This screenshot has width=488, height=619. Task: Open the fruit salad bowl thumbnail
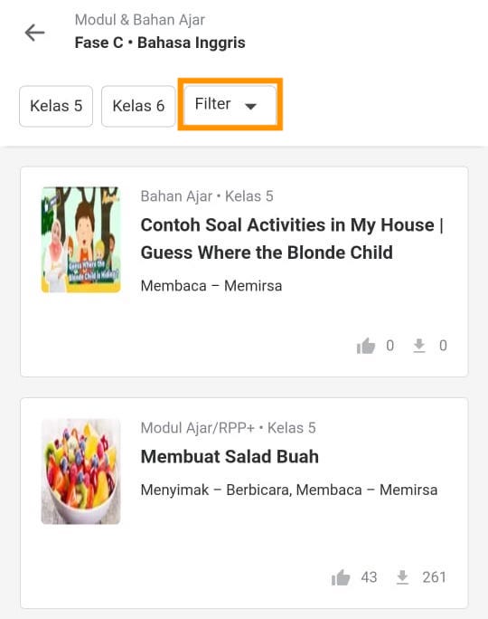coord(80,471)
